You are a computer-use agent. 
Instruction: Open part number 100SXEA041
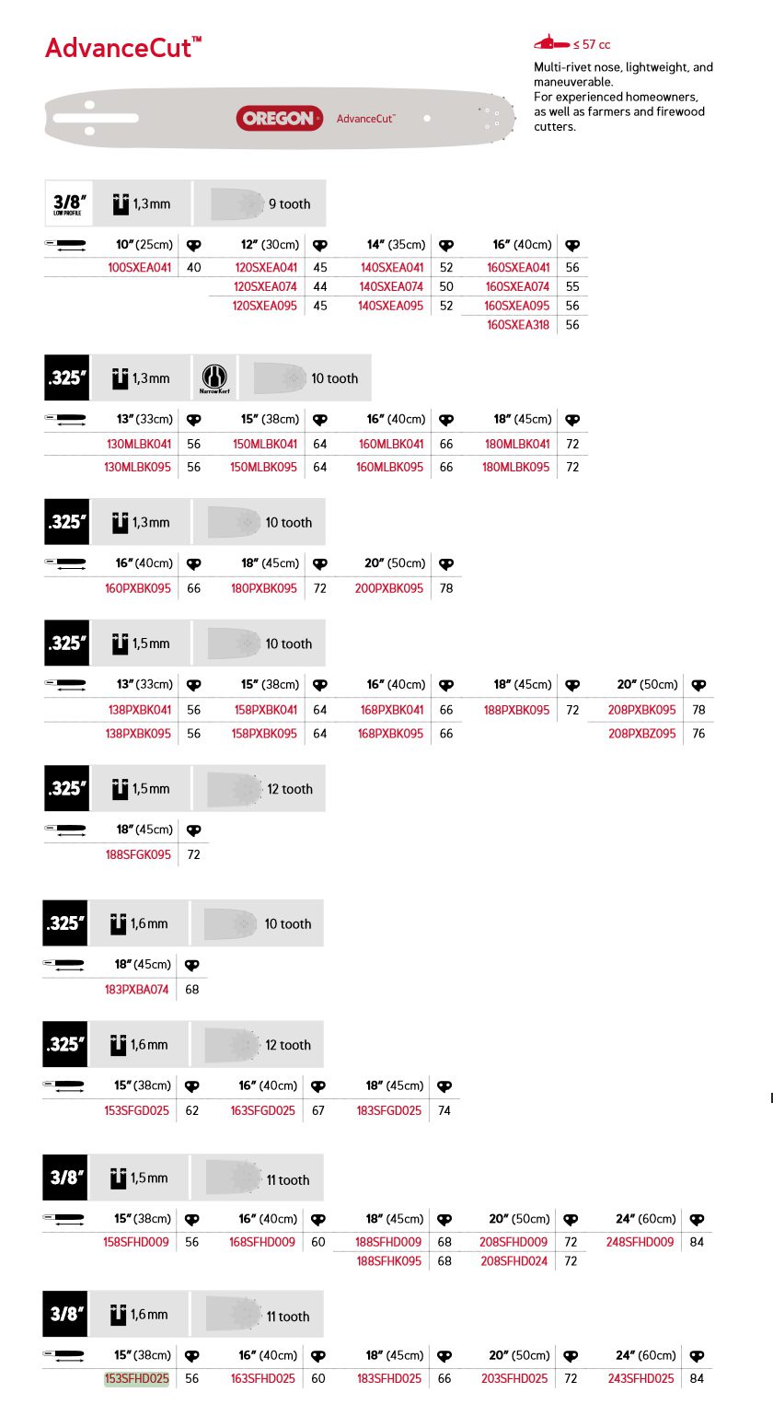pyautogui.click(x=140, y=268)
